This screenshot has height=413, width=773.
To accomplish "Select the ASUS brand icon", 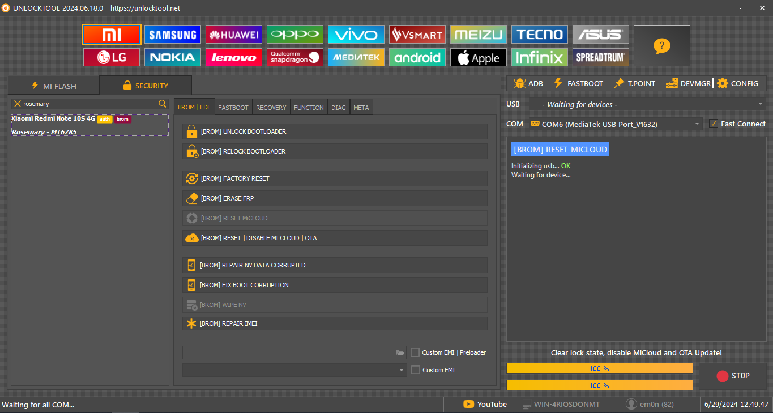I will pos(601,35).
